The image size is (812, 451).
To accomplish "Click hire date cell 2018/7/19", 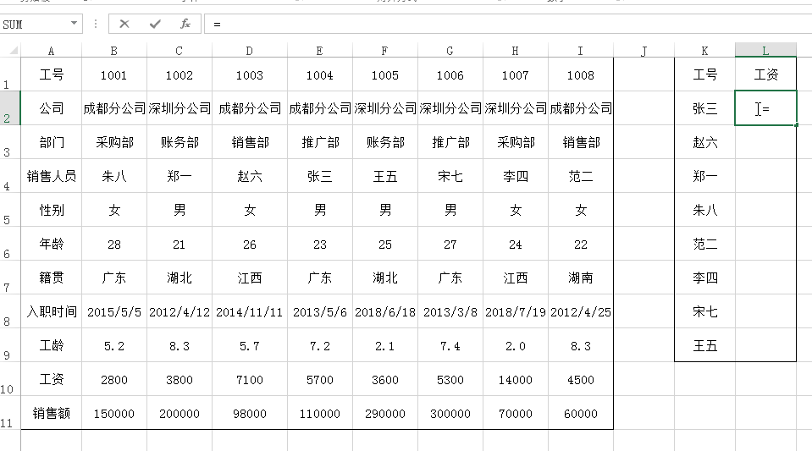I will (516, 311).
